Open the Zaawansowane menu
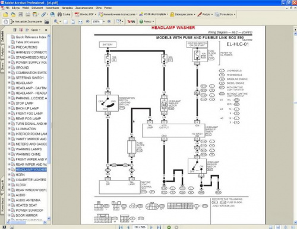This screenshot has width=297, height=229. tap(84, 8)
